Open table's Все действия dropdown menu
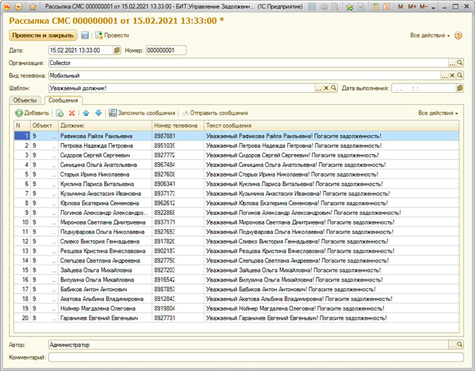 [x=438, y=113]
